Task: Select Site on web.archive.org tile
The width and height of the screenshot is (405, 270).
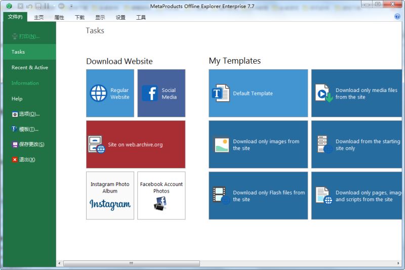Action: [136, 145]
